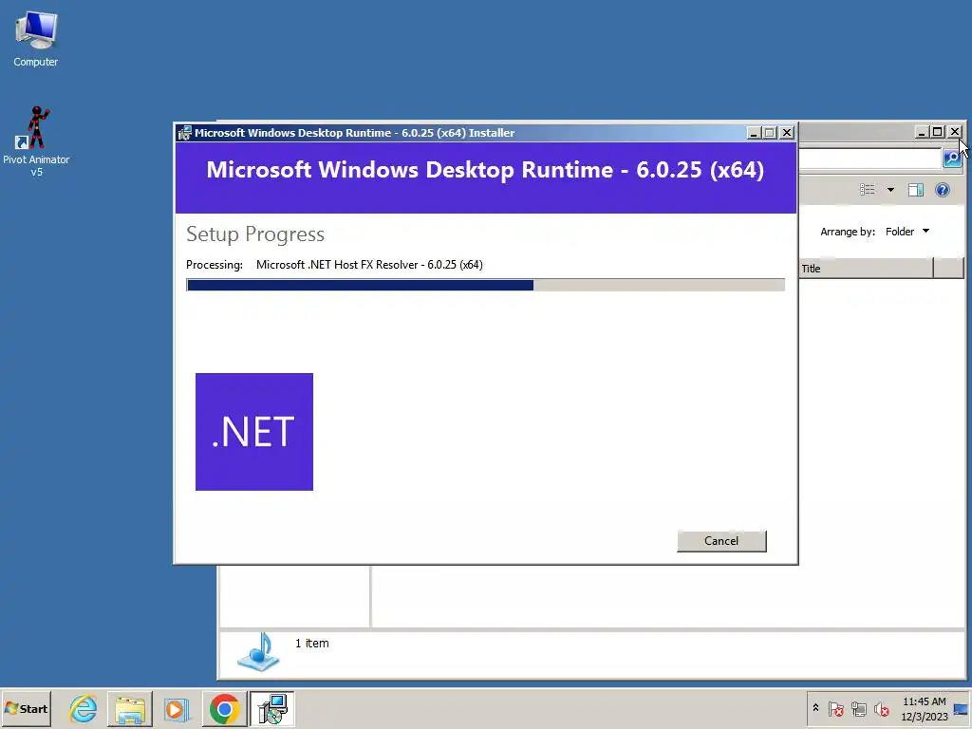The image size is (972, 729).
Task: Open Google Chrome from taskbar
Action: click(224, 708)
